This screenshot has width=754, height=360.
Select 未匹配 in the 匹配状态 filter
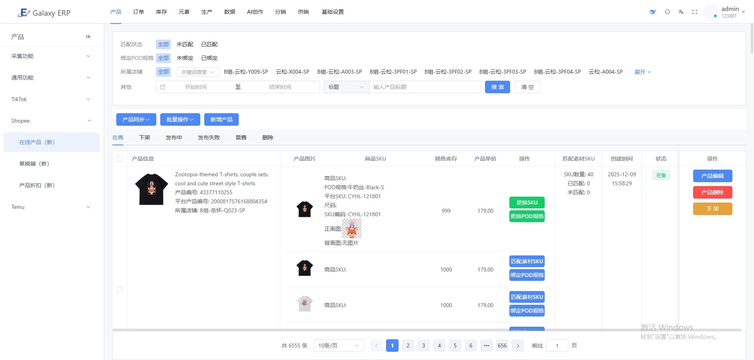185,44
